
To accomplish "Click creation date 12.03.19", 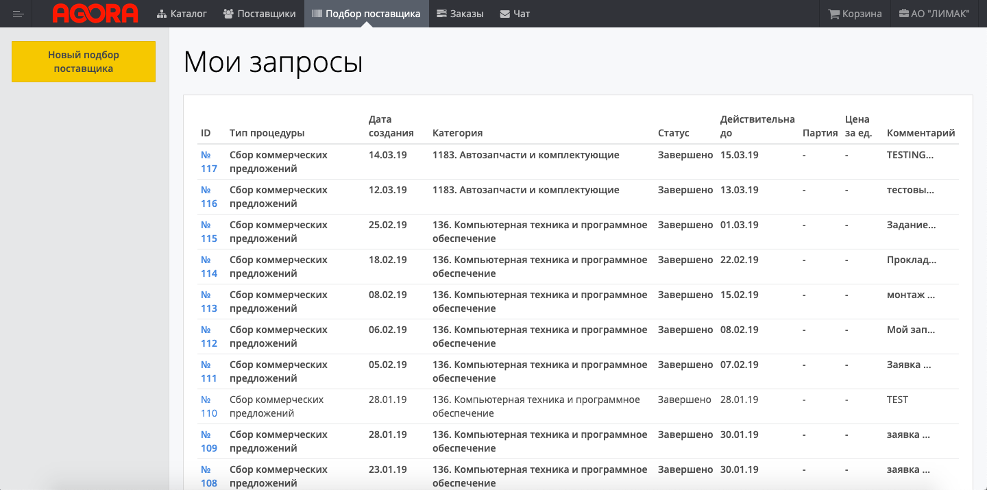I will [x=388, y=190].
